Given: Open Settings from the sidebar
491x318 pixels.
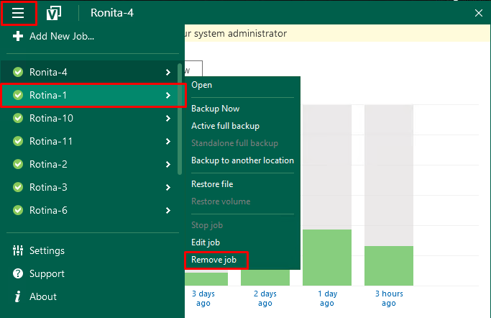Looking at the screenshot, I should tap(47, 250).
